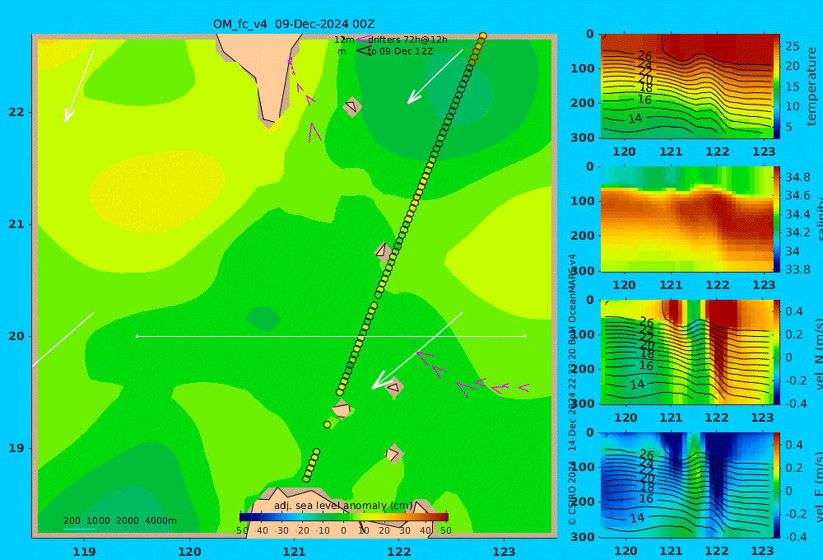Click the longitude 123 tick label on main map
Screen dimensions: 823x560
tap(504, 552)
